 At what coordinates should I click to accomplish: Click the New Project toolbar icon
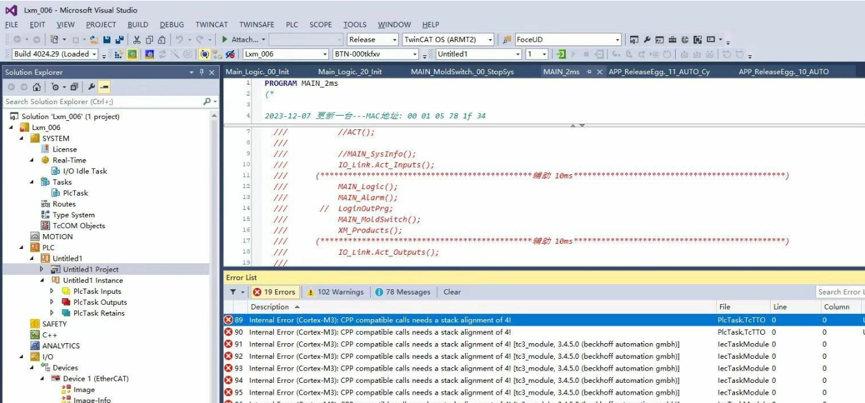tap(55, 39)
